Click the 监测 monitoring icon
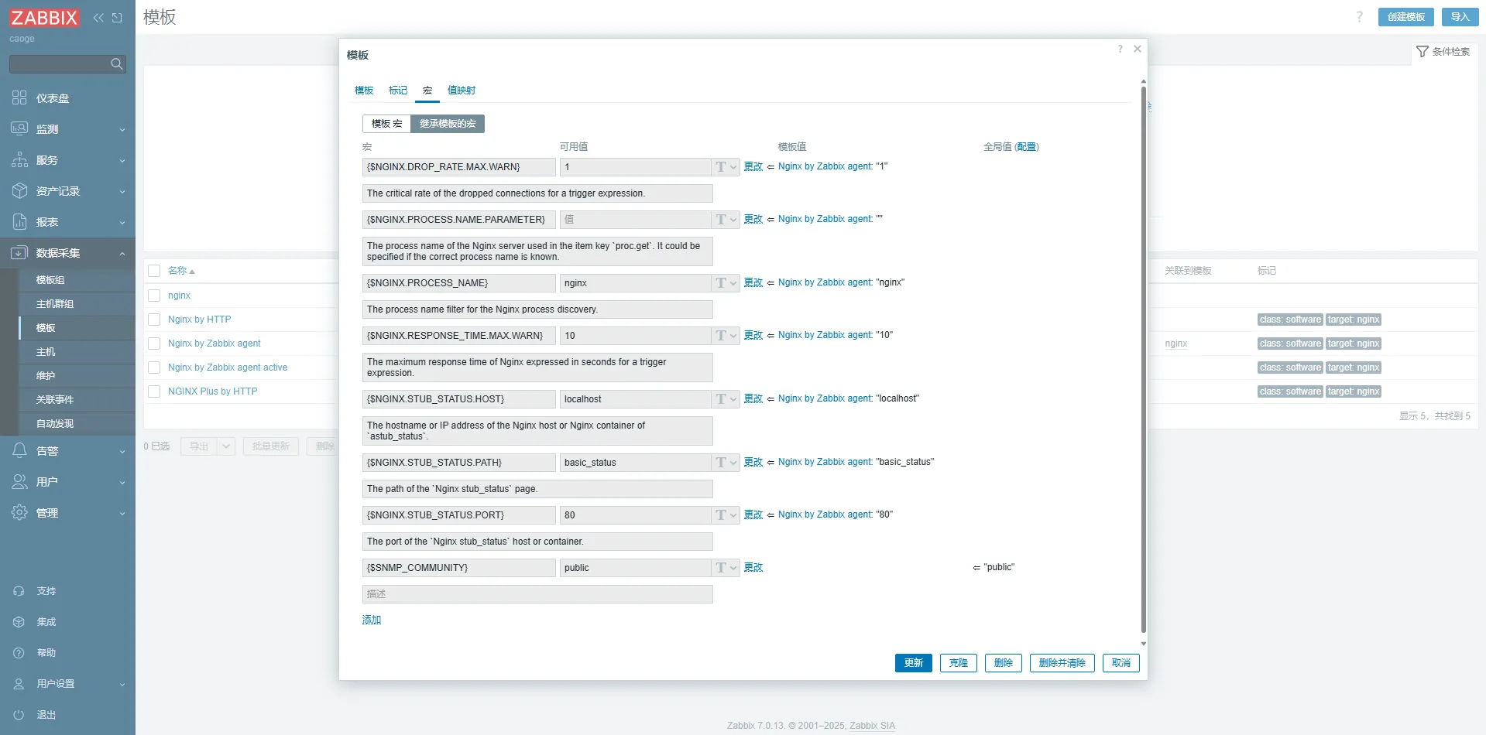The width and height of the screenshot is (1486, 735). (x=19, y=129)
